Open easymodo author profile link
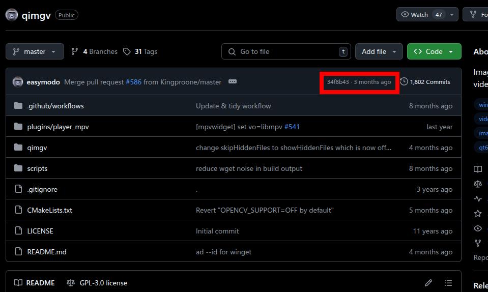488x292 pixels. pos(43,82)
